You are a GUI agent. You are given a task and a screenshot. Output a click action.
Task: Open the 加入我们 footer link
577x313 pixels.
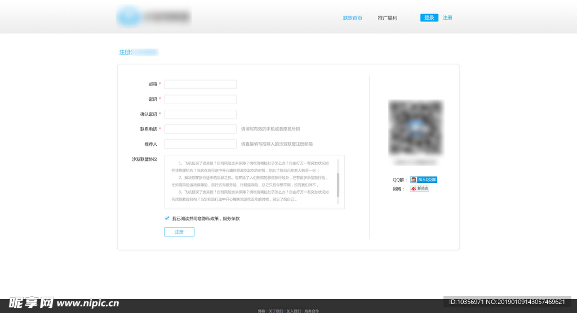(x=294, y=311)
